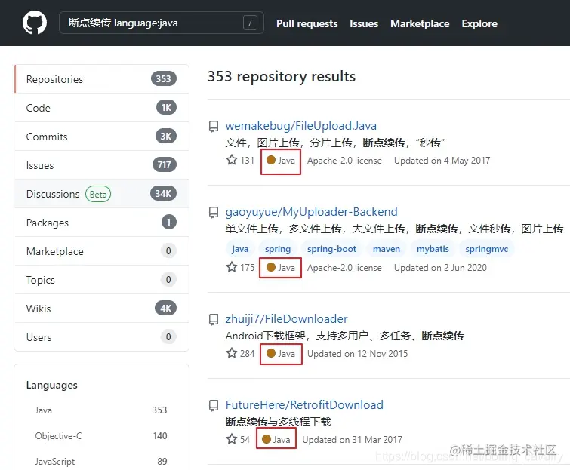
Task: Open the java topic tag
Action: [x=240, y=249]
